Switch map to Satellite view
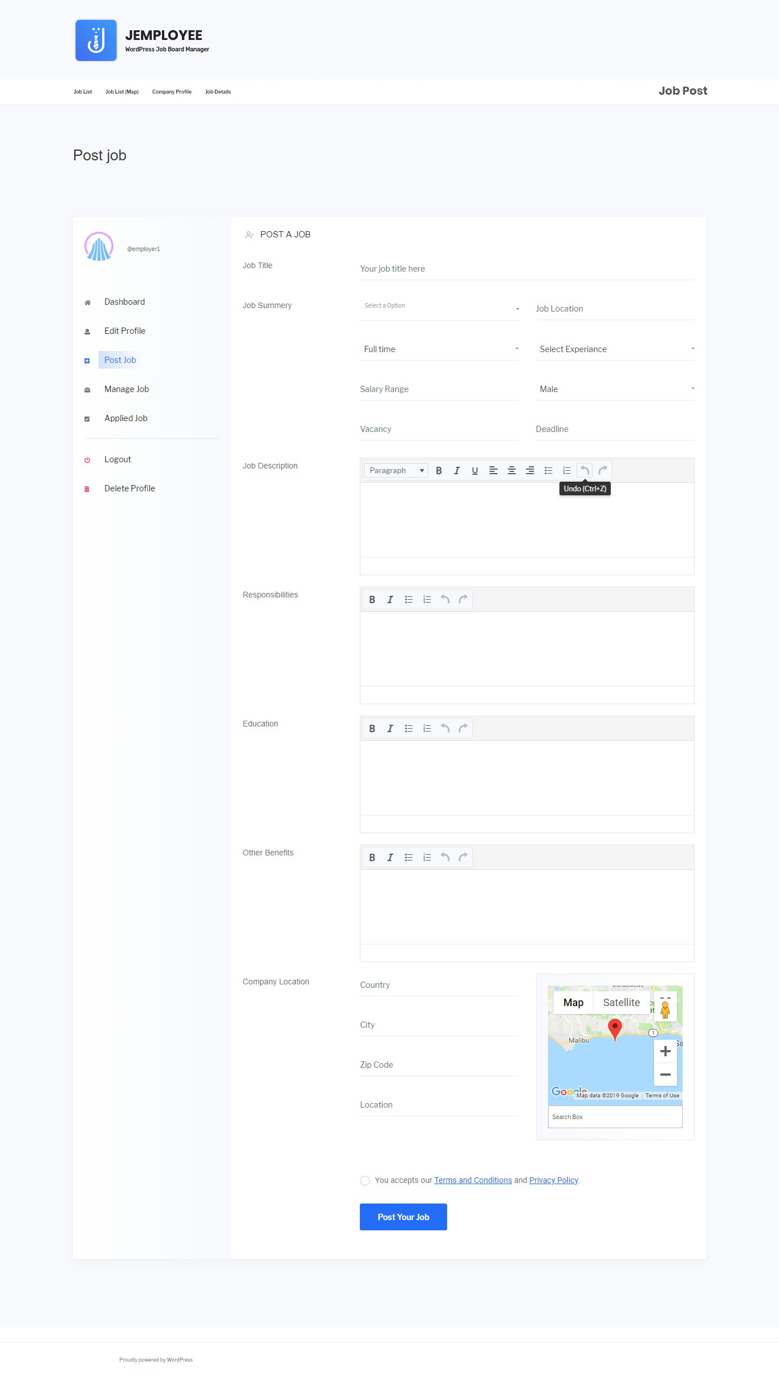779x1377 pixels. (x=622, y=1003)
